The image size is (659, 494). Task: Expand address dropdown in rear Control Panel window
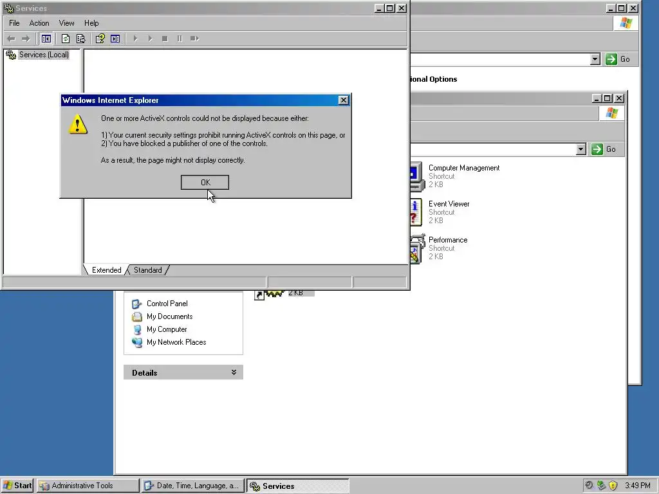[595, 59]
